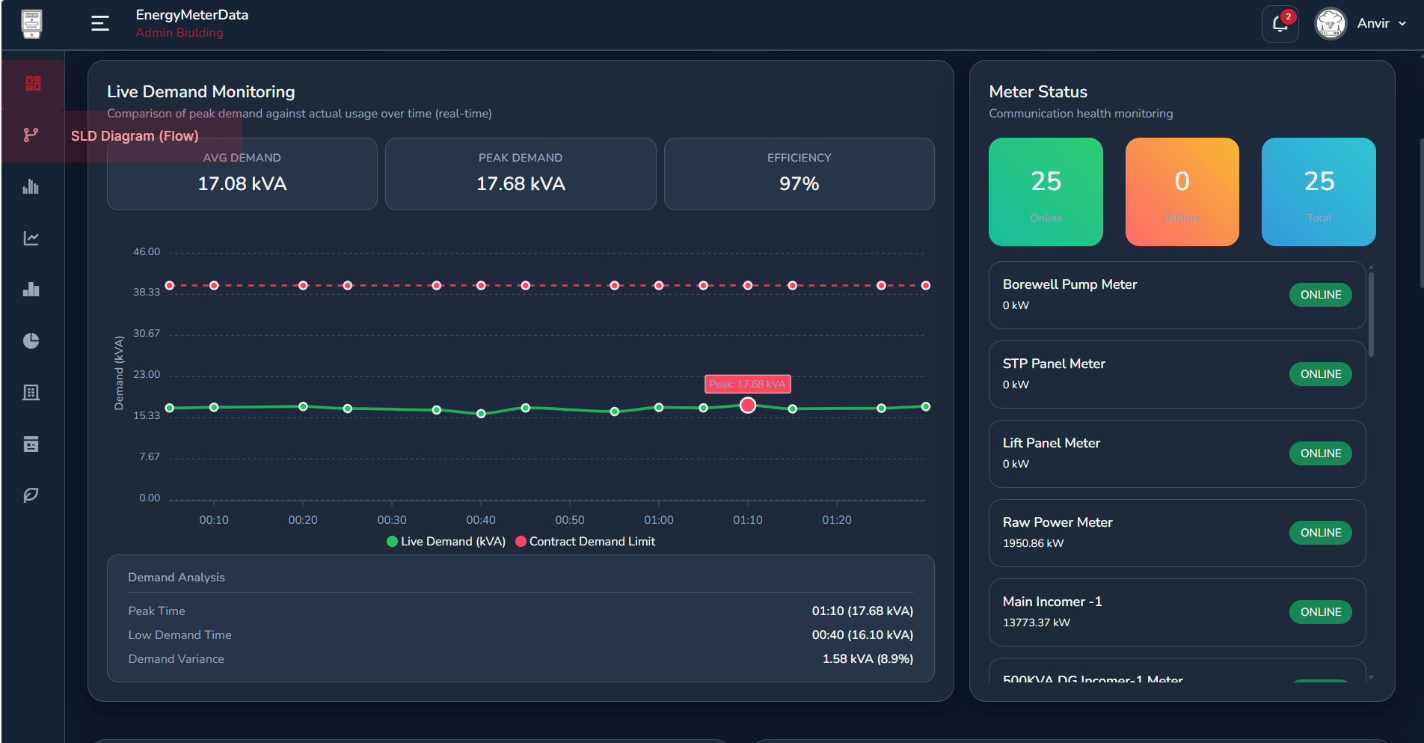
Task: Click the ONLINE badge on Main Incomer -1
Action: click(x=1320, y=612)
